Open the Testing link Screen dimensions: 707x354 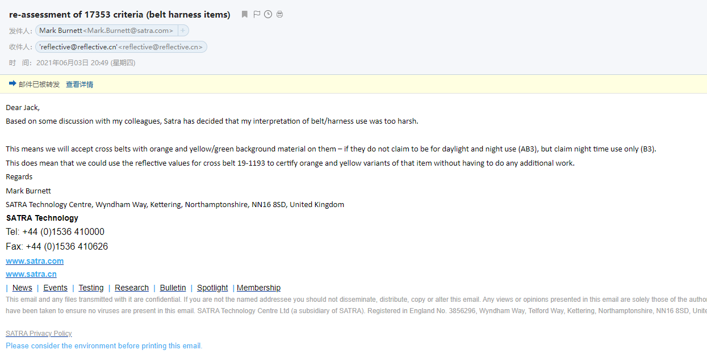click(x=90, y=288)
